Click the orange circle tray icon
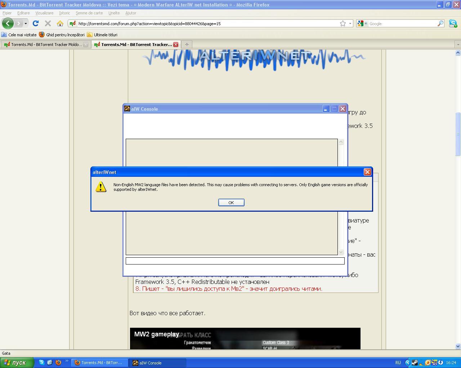The image size is (461, 368). coord(428,363)
